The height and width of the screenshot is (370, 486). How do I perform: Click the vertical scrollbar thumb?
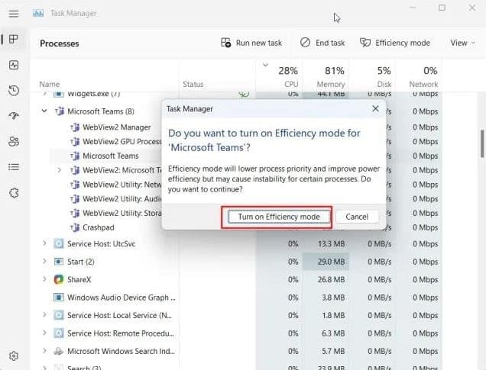pyautogui.click(x=482, y=144)
